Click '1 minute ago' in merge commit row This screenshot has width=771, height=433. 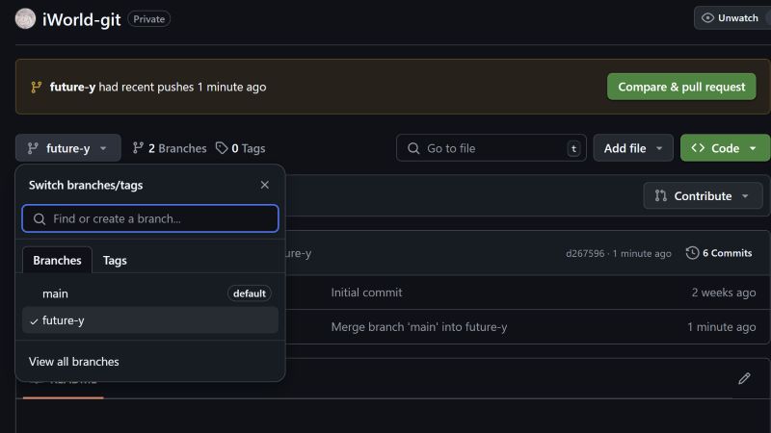click(721, 327)
